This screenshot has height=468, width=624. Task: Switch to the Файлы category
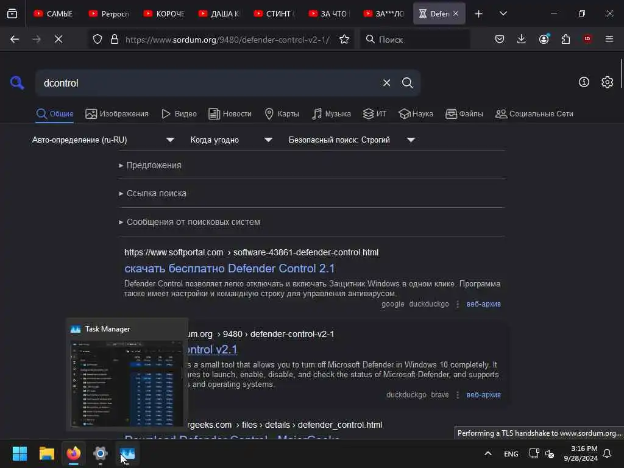(464, 114)
